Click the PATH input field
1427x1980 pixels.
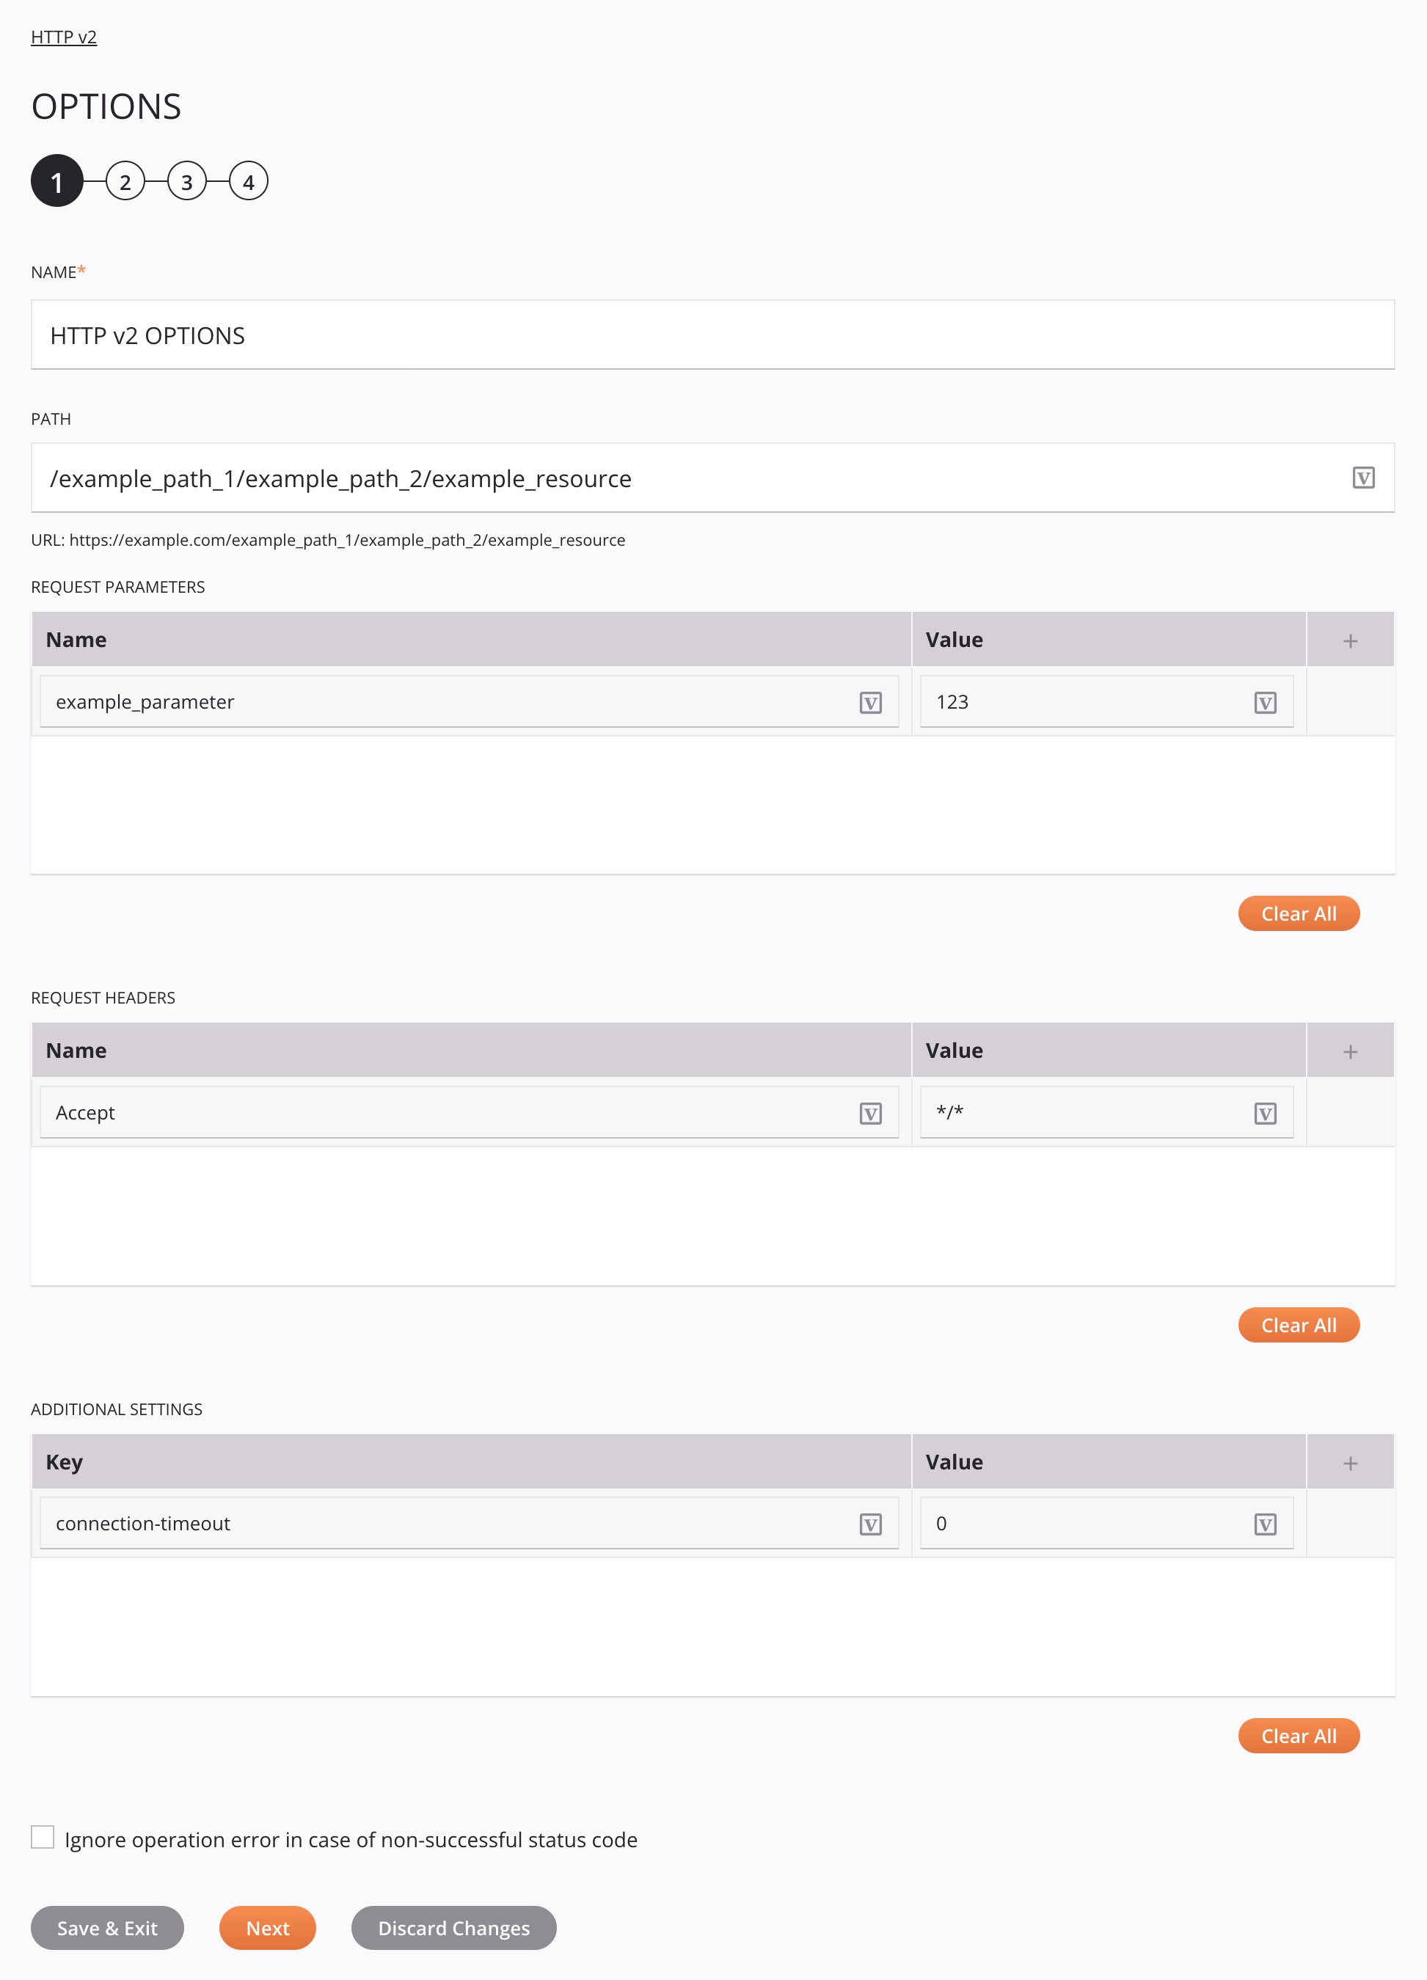712,477
